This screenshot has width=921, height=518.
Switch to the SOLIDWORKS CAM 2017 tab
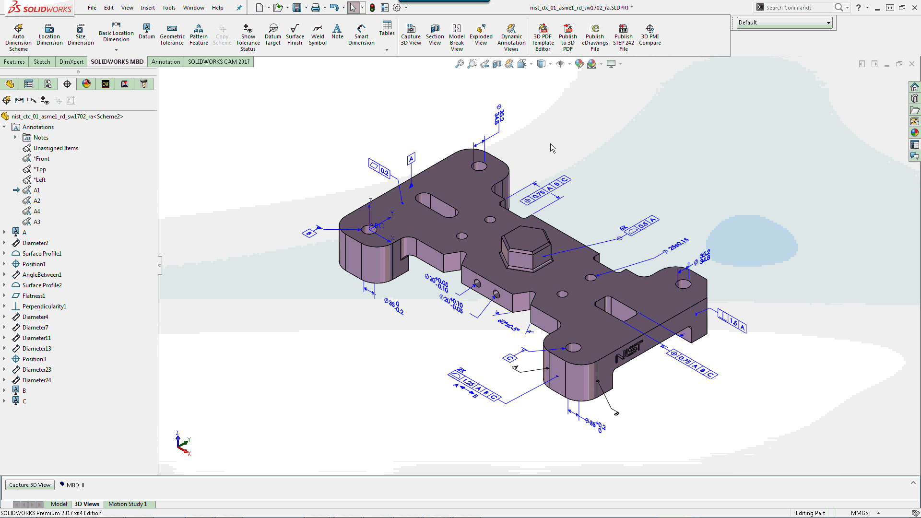point(219,61)
